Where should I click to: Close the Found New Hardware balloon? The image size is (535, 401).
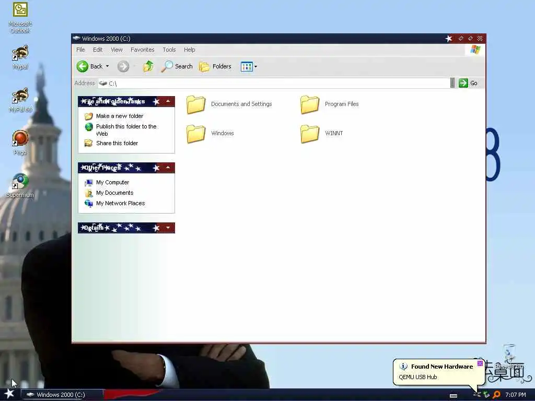tap(480, 363)
